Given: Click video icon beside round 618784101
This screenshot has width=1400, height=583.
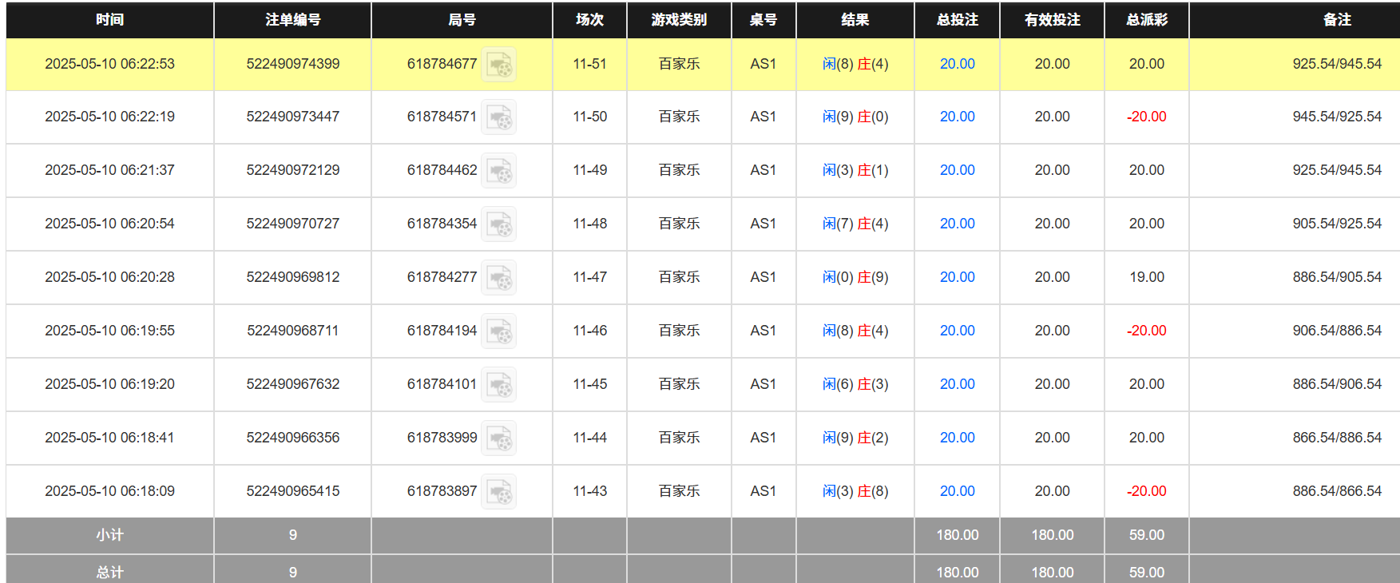Looking at the screenshot, I should click(x=499, y=385).
